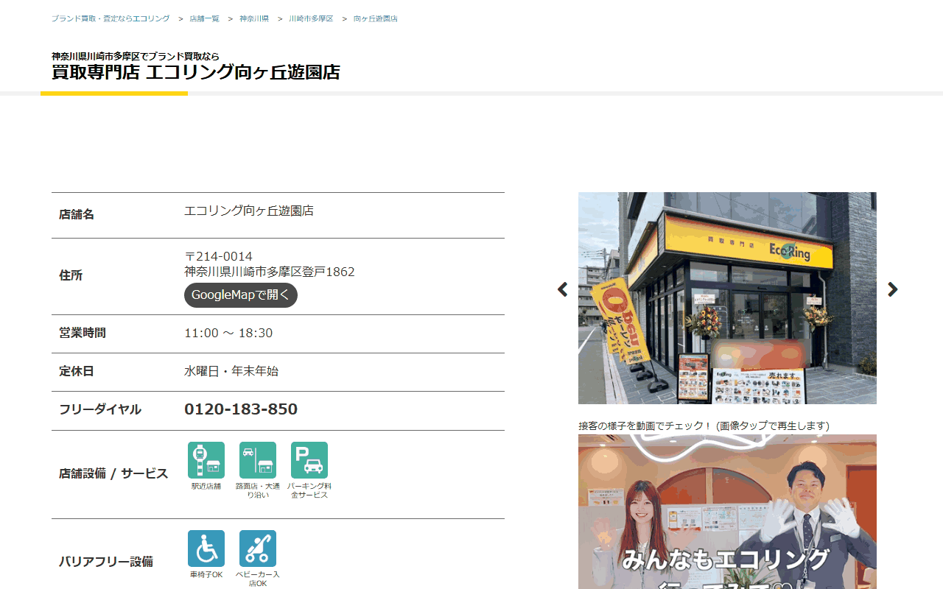Click the free-dial number 0120-183-850
943x589 pixels.
(241, 409)
